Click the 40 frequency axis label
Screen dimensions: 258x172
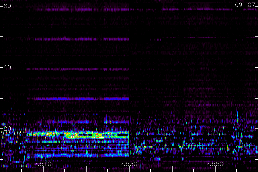click(7, 67)
